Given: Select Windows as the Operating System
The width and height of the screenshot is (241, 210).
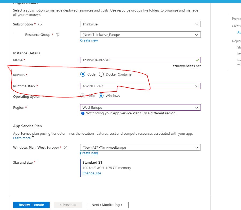Looking at the screenshot, I should click(x=101, y=96).
